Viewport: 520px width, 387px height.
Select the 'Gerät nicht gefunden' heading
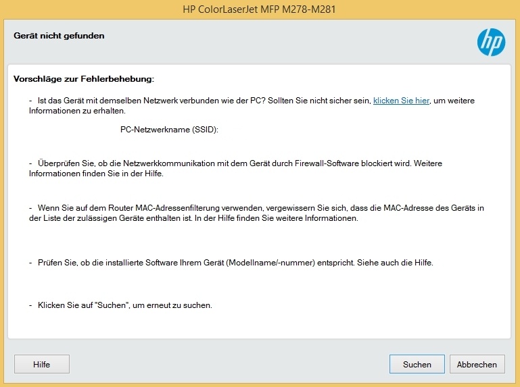[x=59, y=36]
